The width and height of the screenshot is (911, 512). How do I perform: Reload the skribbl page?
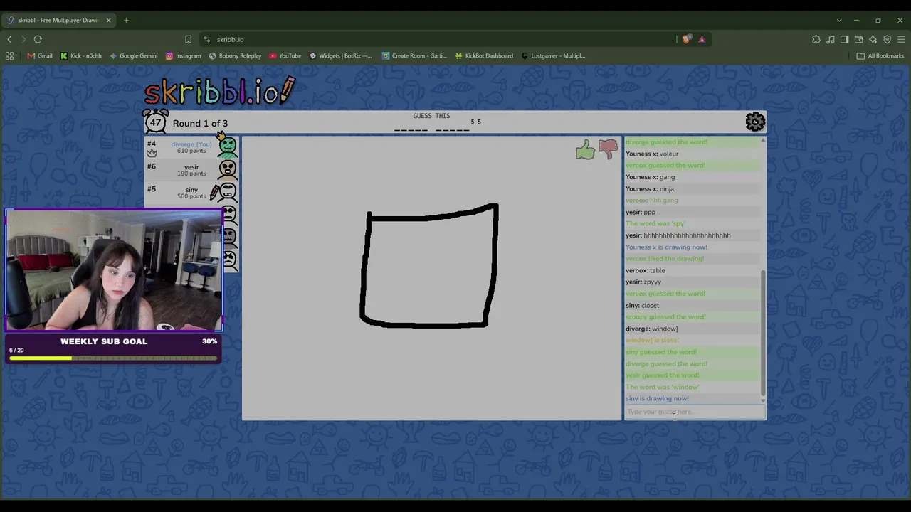coord(38,39)
